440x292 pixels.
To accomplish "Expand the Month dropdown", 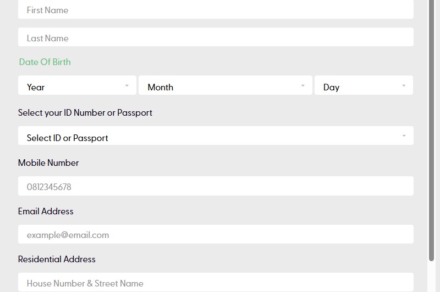I will point(226,85).
